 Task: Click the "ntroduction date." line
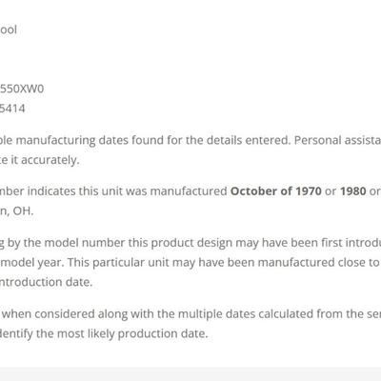point(46,282)
